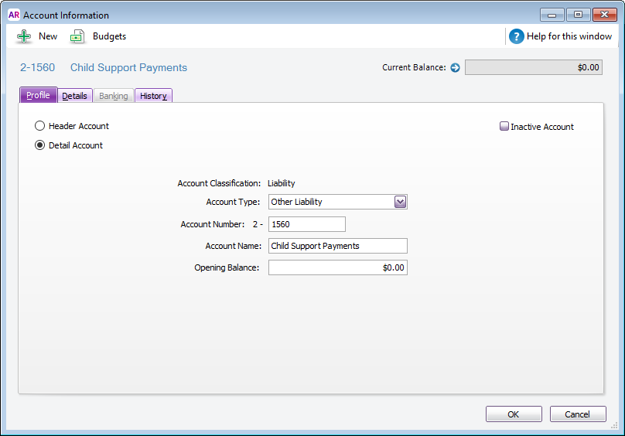
Task: Switch to the Details tab
Action: (74, 96)
